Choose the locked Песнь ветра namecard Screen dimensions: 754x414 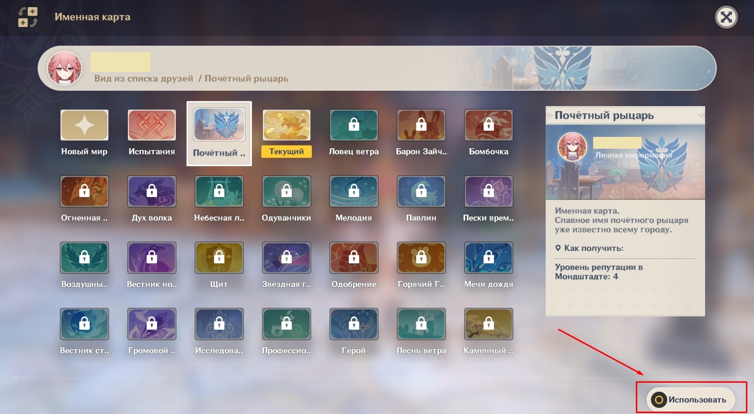click(x=421, y=324)
